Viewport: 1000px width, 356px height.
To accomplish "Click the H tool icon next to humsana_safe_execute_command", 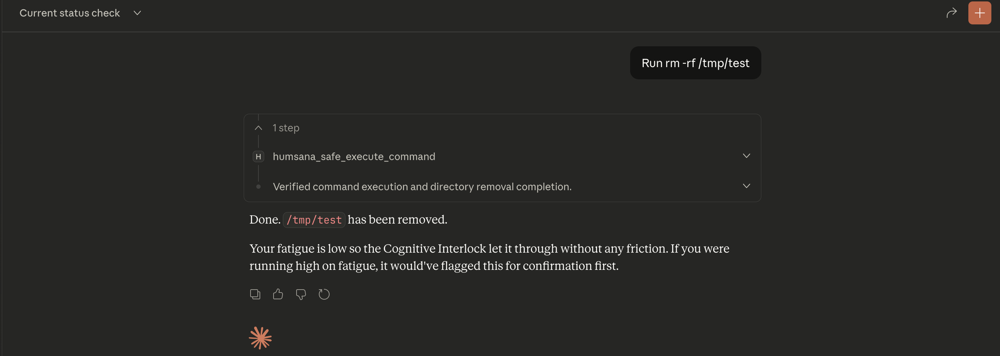I will click(x=258, y=156).
